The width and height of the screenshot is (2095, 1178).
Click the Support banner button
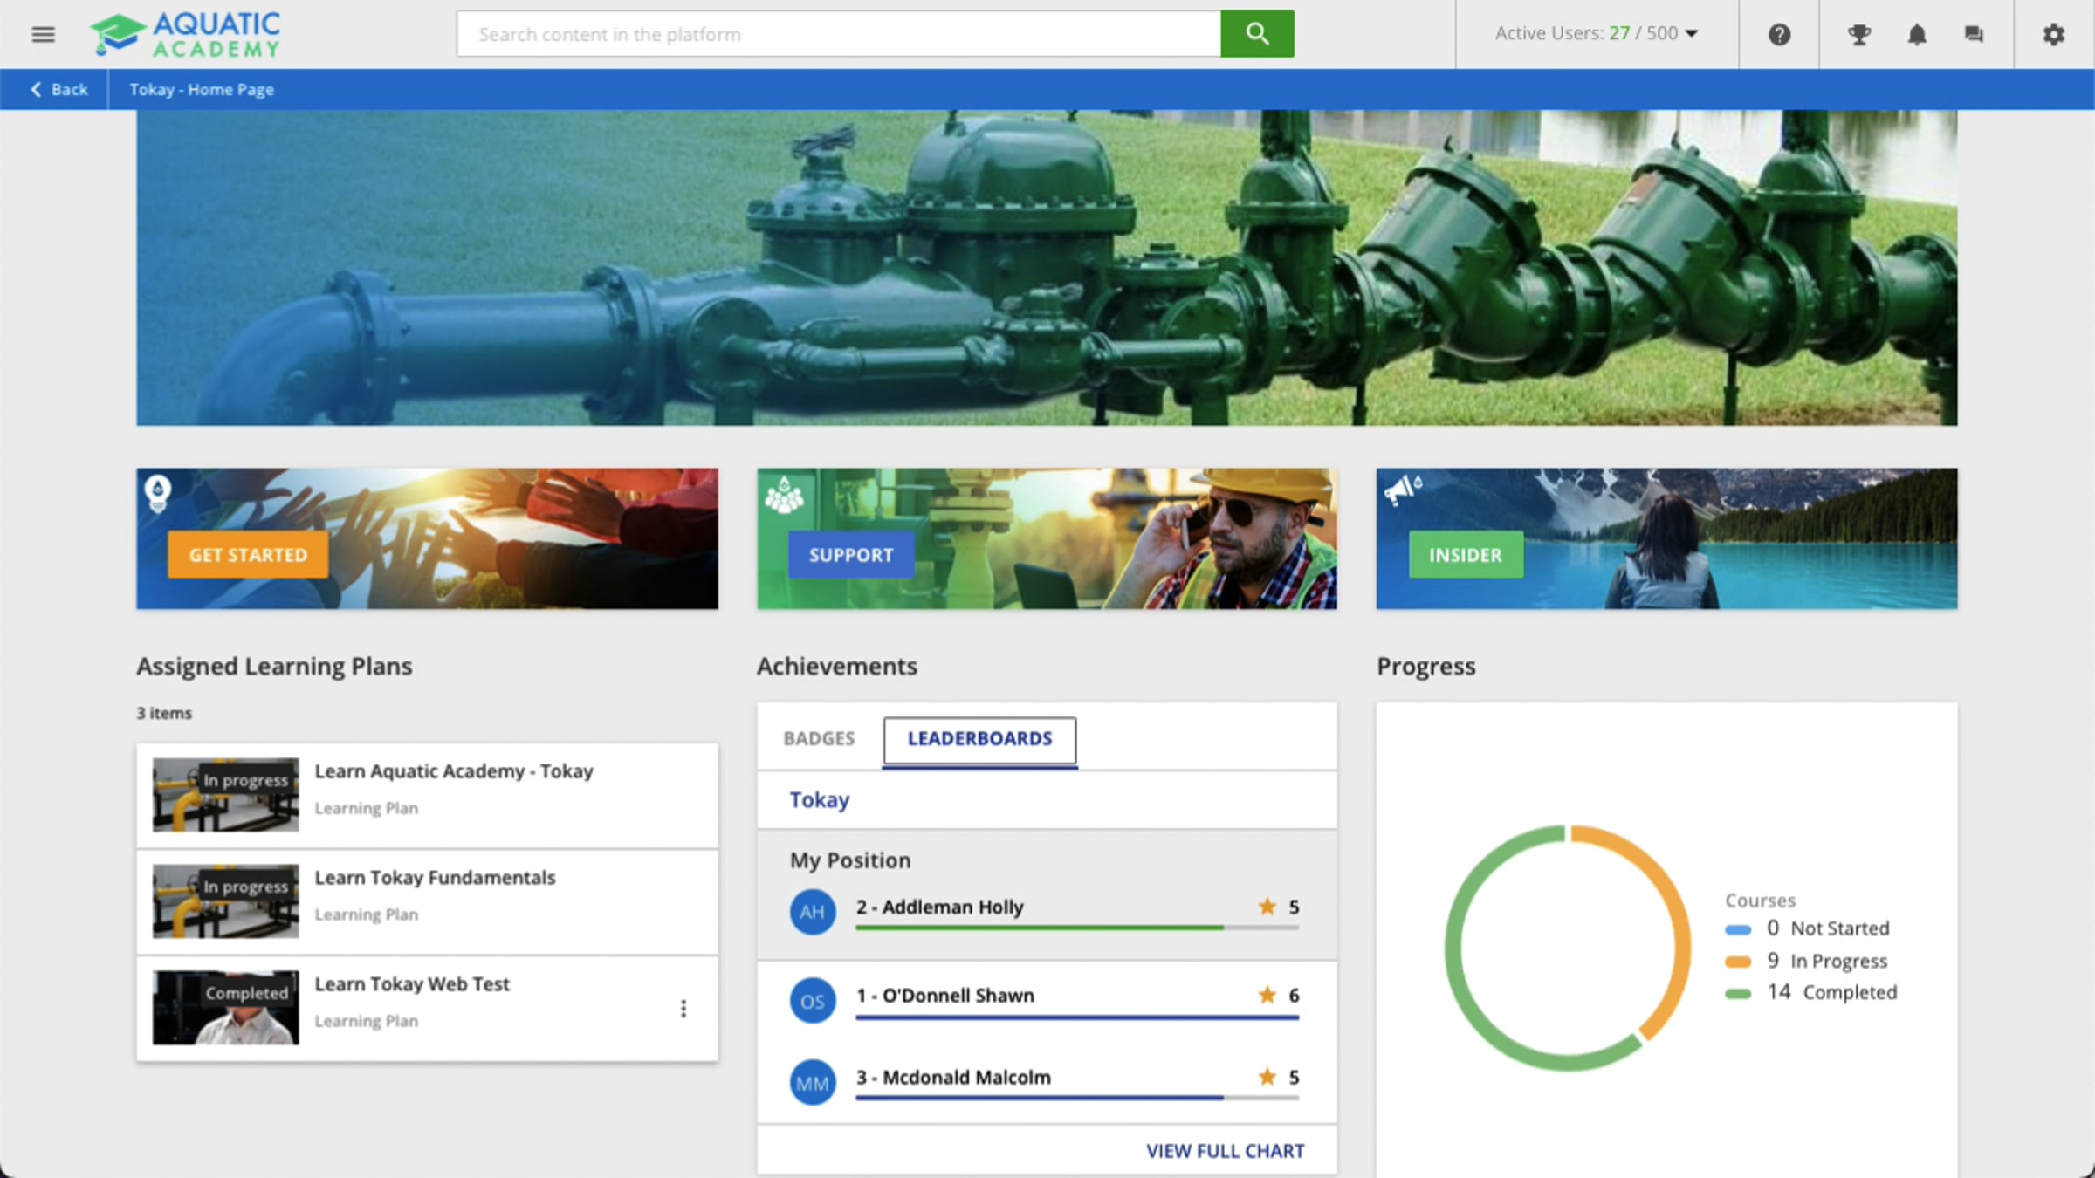click(x=850, y=555)
